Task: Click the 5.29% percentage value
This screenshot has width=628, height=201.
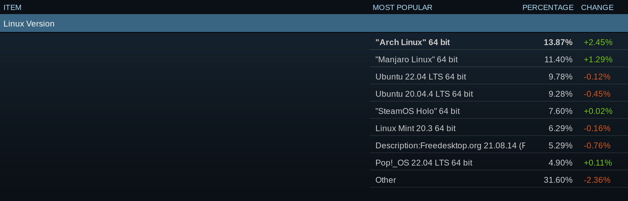Action: 560,146
